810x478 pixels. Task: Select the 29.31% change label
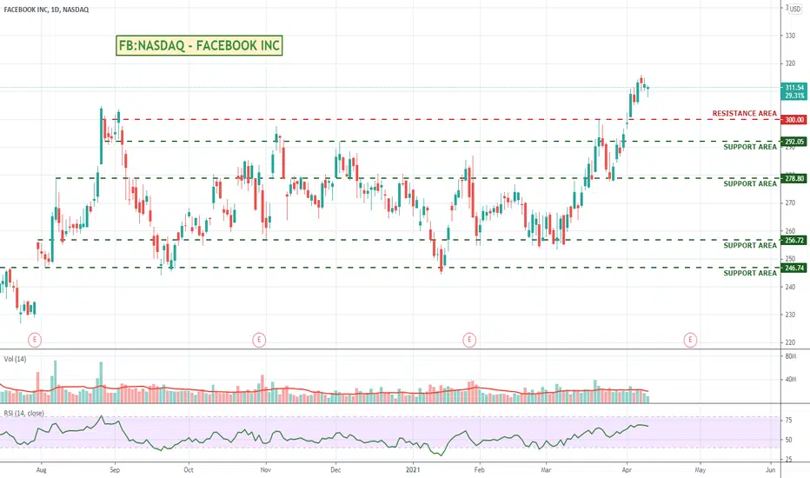click(x=794, y=96)
